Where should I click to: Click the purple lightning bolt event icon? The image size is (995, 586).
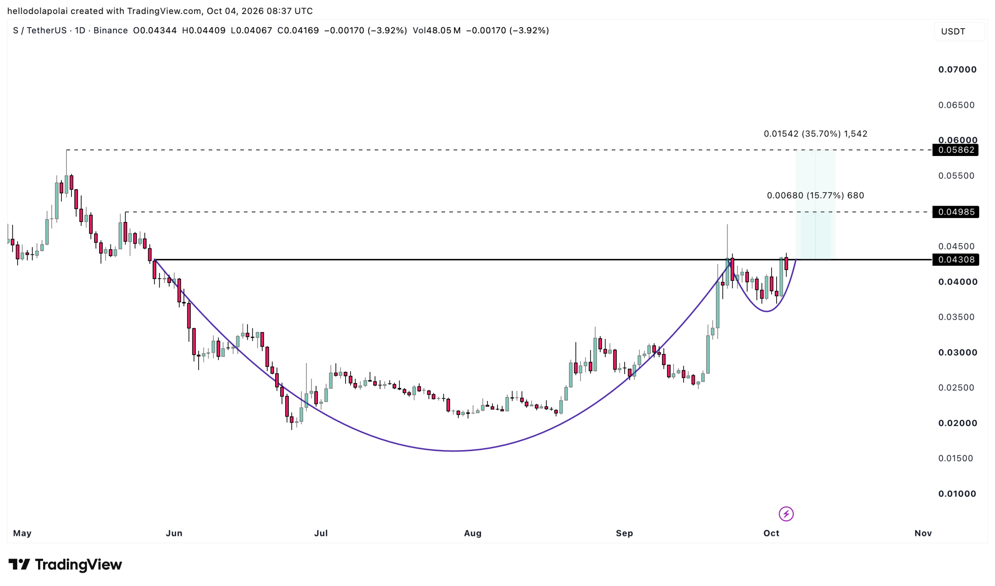tap(786, 514)
